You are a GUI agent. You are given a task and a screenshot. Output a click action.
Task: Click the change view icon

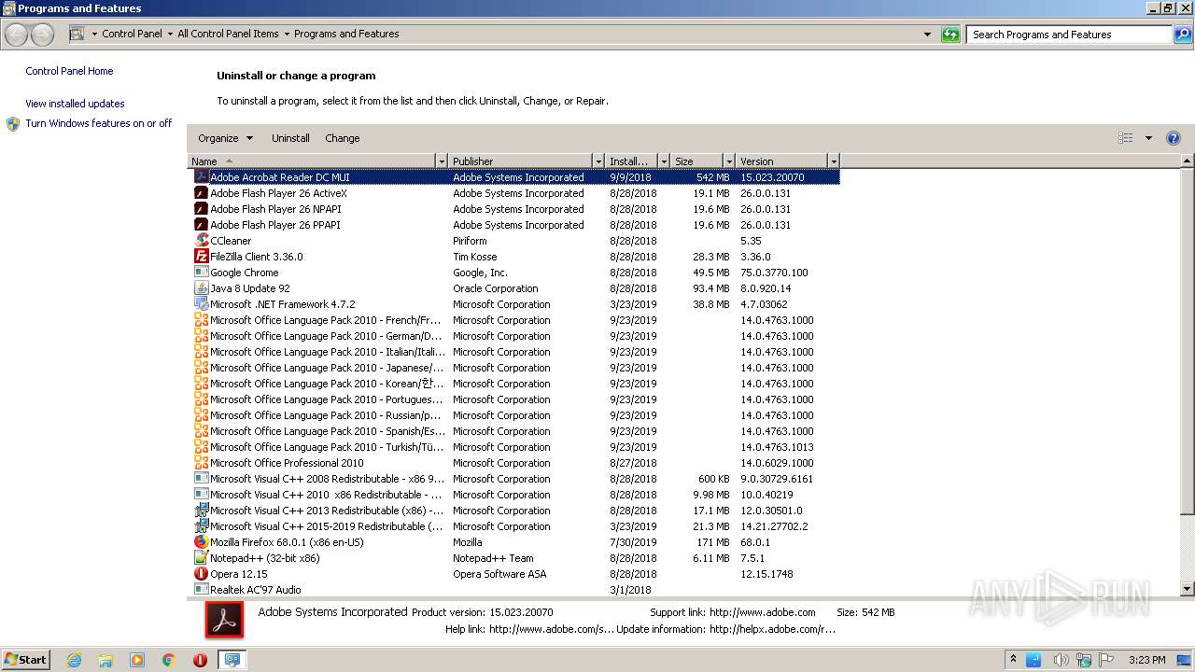tap(1126, 138)
